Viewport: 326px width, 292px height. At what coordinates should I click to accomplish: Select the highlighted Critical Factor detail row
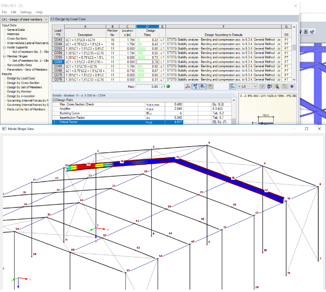coord(142,122)
